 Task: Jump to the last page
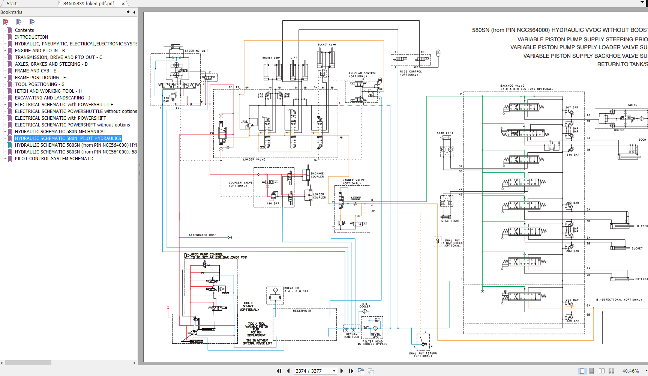351,371
